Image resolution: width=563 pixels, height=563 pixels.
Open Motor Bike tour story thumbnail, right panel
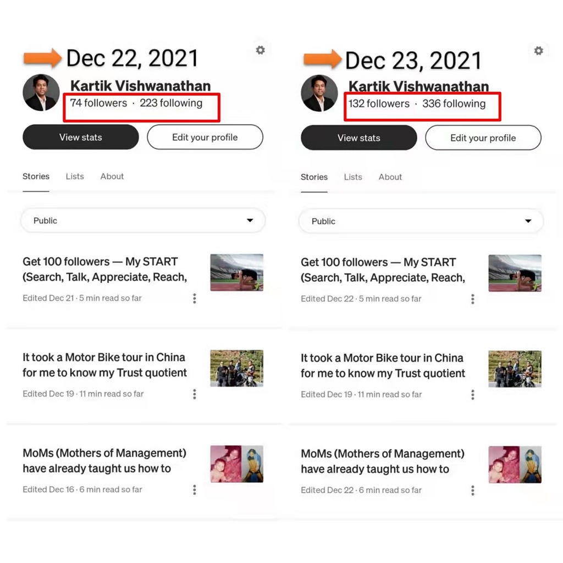pos(515,369)
